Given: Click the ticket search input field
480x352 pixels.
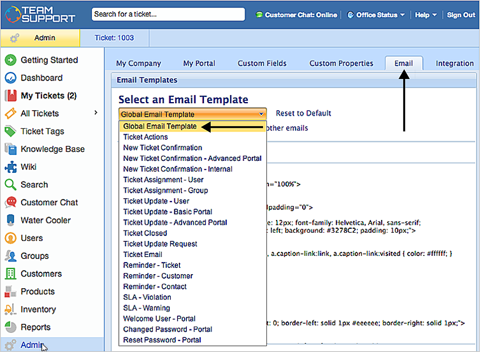Looking at the screenshot, I should click(168, 14).
